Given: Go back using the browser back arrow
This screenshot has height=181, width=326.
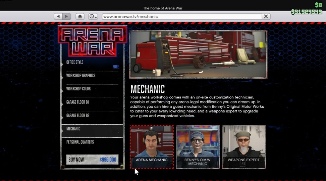Looking at the screenshot, I should click(58, 16).
